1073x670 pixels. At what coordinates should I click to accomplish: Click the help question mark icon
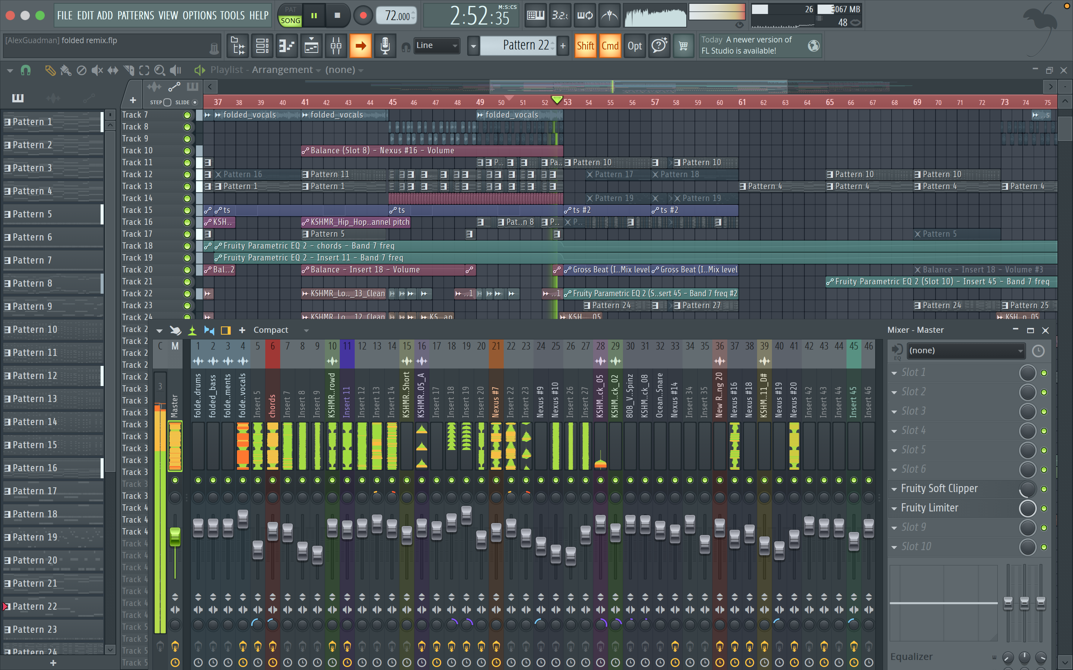[x=659, y=46]
